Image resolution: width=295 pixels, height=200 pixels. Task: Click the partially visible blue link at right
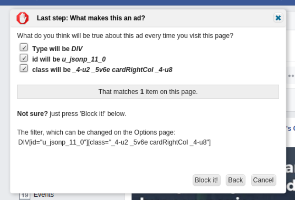291,129
